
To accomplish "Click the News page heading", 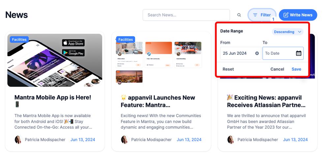I will point(16,15).
